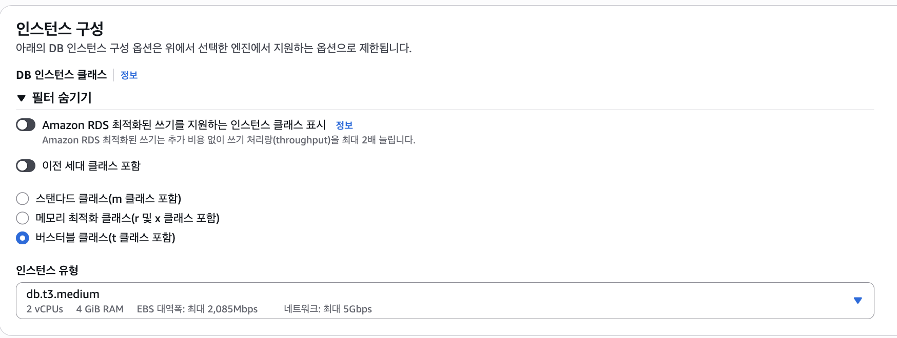Click the Amazon RDS 최적화된 쓰기 인스턴스 클래스 표시 label
This screenshot has width=897, height=338.
click(184, 125)
